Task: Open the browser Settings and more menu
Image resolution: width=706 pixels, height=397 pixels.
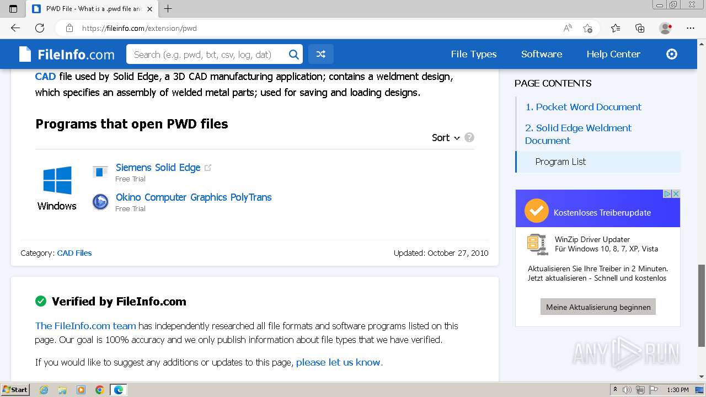Action: click(691, 28)
